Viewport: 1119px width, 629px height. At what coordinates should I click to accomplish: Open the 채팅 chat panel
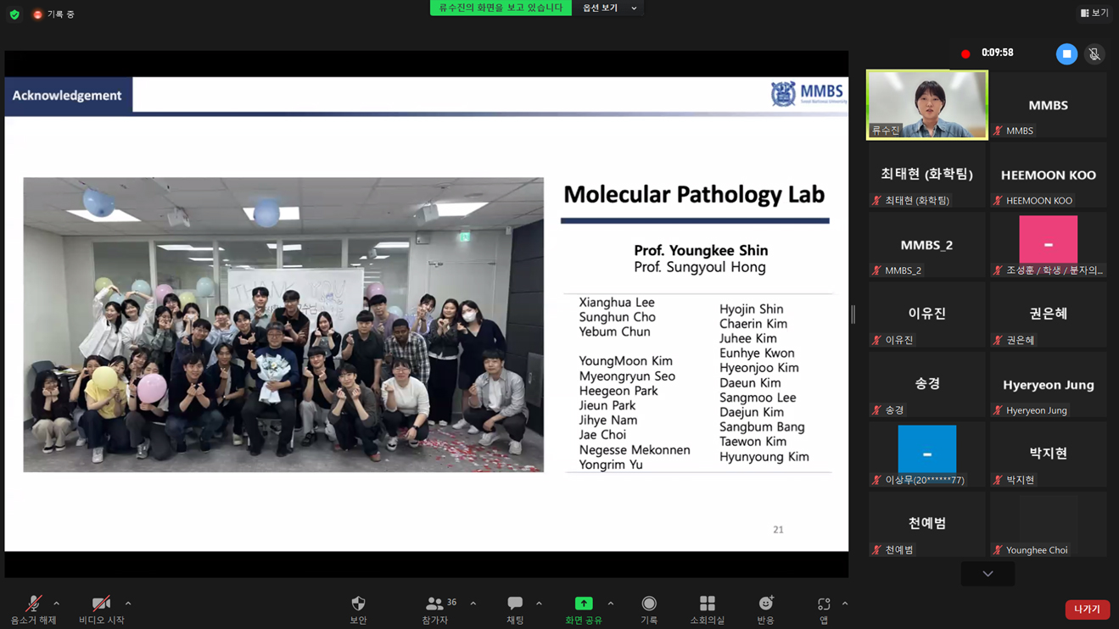pos(515,604)
